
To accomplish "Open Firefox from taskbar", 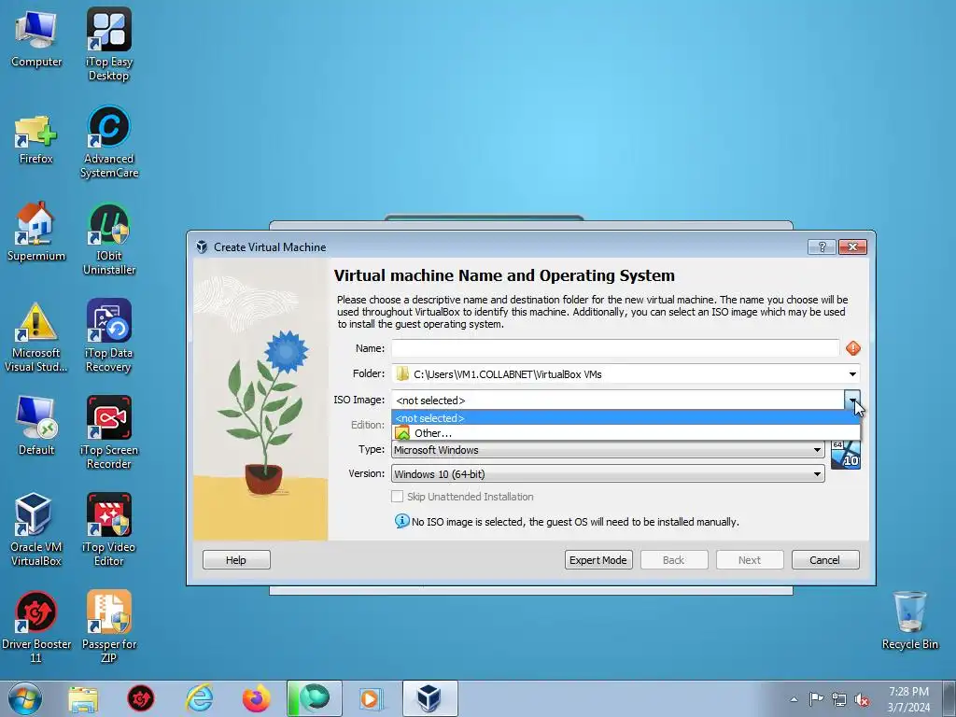I will pyautogui.click(x=256, y=698).
